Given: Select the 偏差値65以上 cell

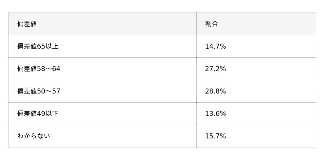Looking at the screenshot, I should pos(103,47).
